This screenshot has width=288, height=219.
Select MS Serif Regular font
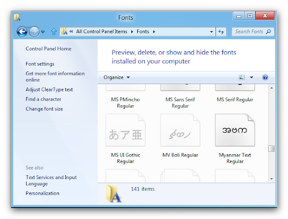point(235,94)
